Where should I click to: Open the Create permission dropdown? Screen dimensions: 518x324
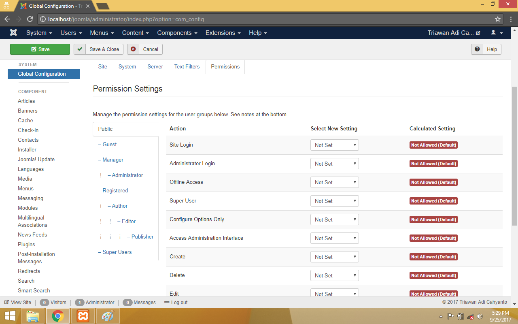tap(334, 257)
